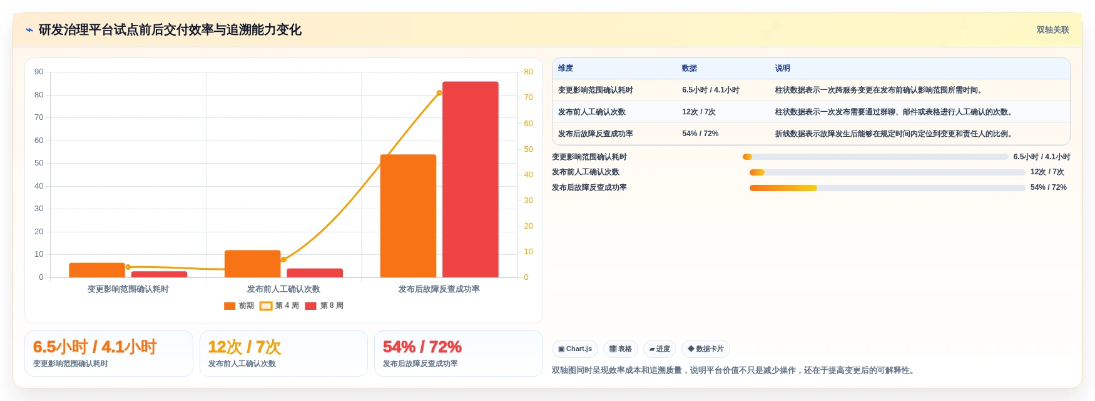Toggle the 前期 legend series
This screenshot has height=401, width=1095.
click(x=239, y=305)
